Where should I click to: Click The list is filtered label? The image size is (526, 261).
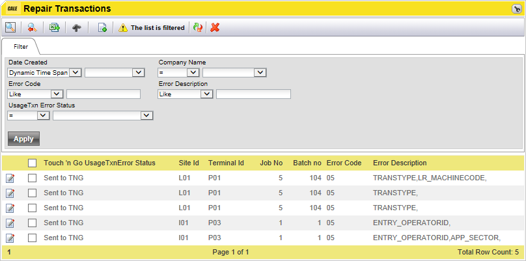[x=158, y=28]
